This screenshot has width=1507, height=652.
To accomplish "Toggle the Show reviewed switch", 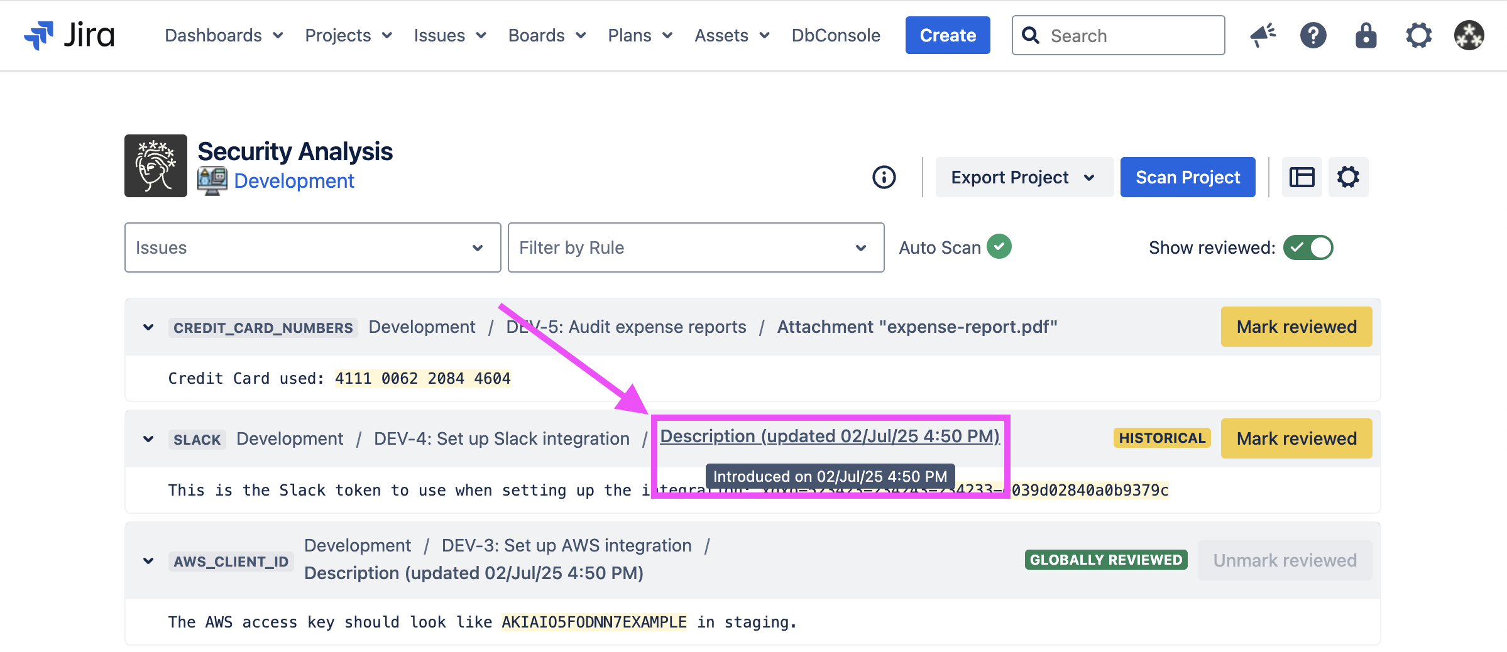I will [1308, 247].
